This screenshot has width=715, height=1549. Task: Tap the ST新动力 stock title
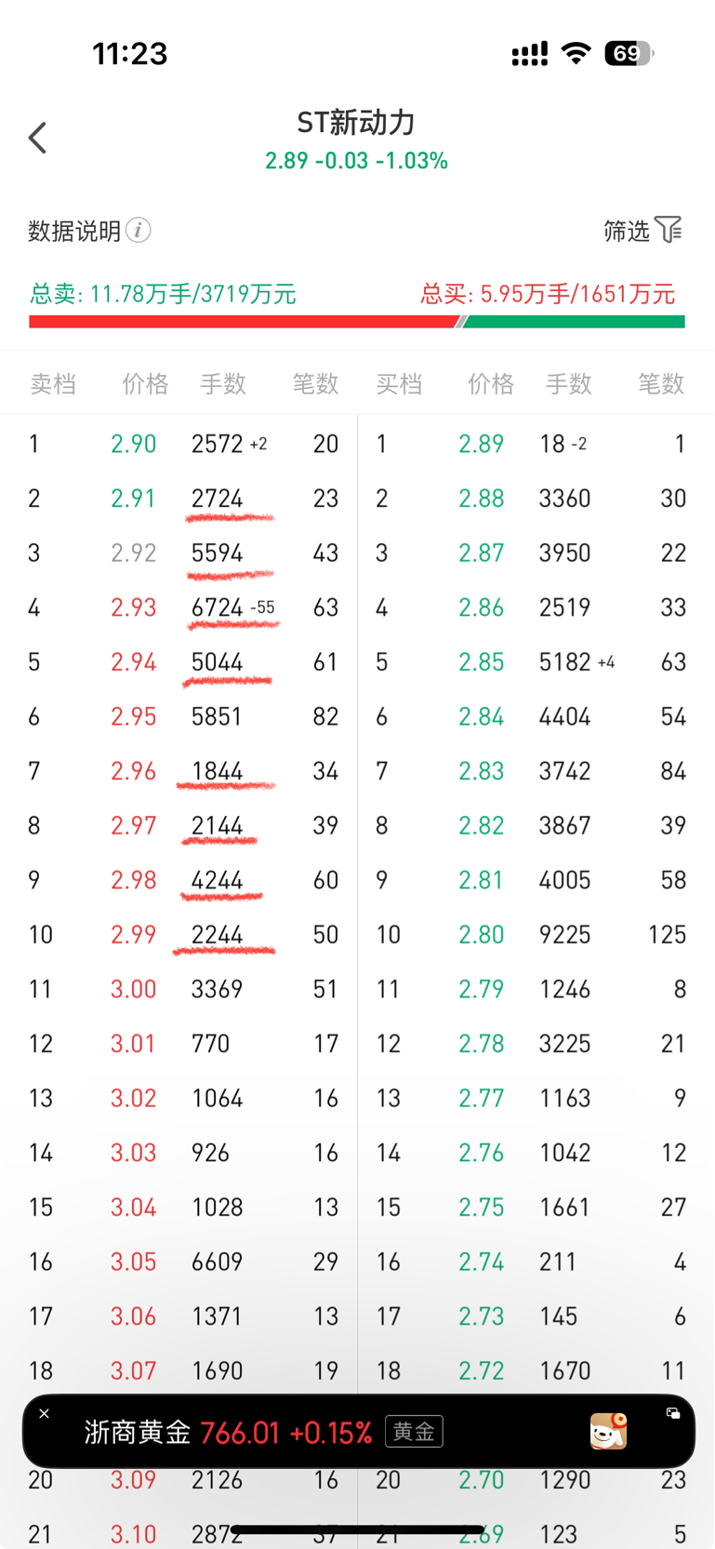pyautogui.click(x=356, y=122)
